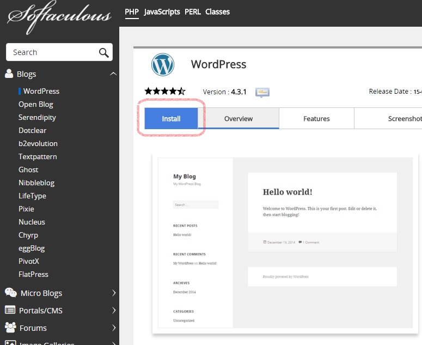Expand the Micro Blogs category

click(114, 293)
